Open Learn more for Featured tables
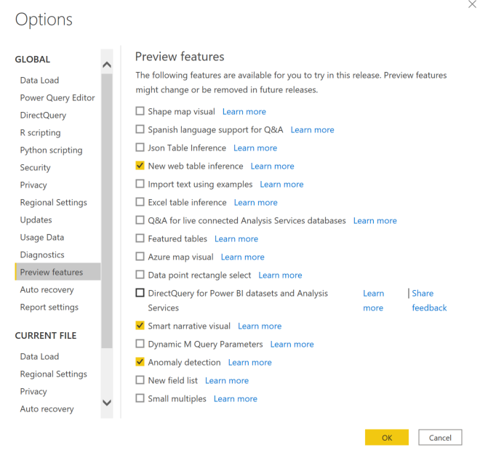The height and width of the screenshot is (458, 480). (x=236, y=239)
